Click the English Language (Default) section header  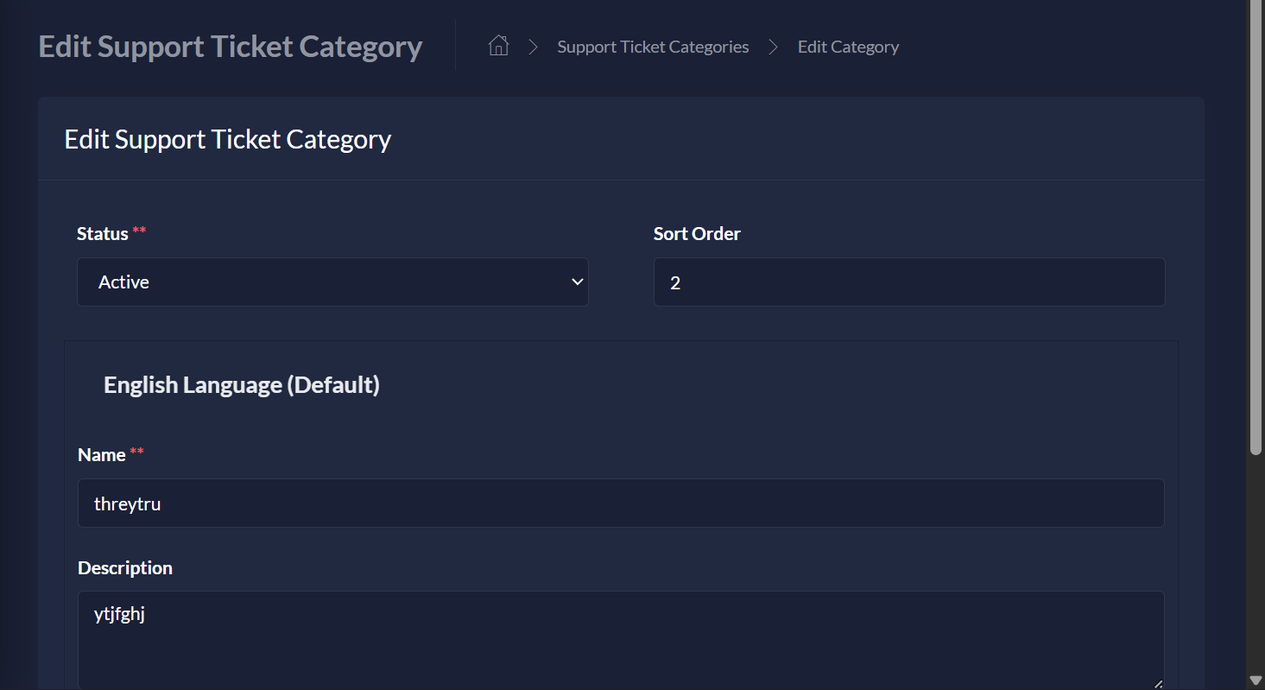(241, 384)
